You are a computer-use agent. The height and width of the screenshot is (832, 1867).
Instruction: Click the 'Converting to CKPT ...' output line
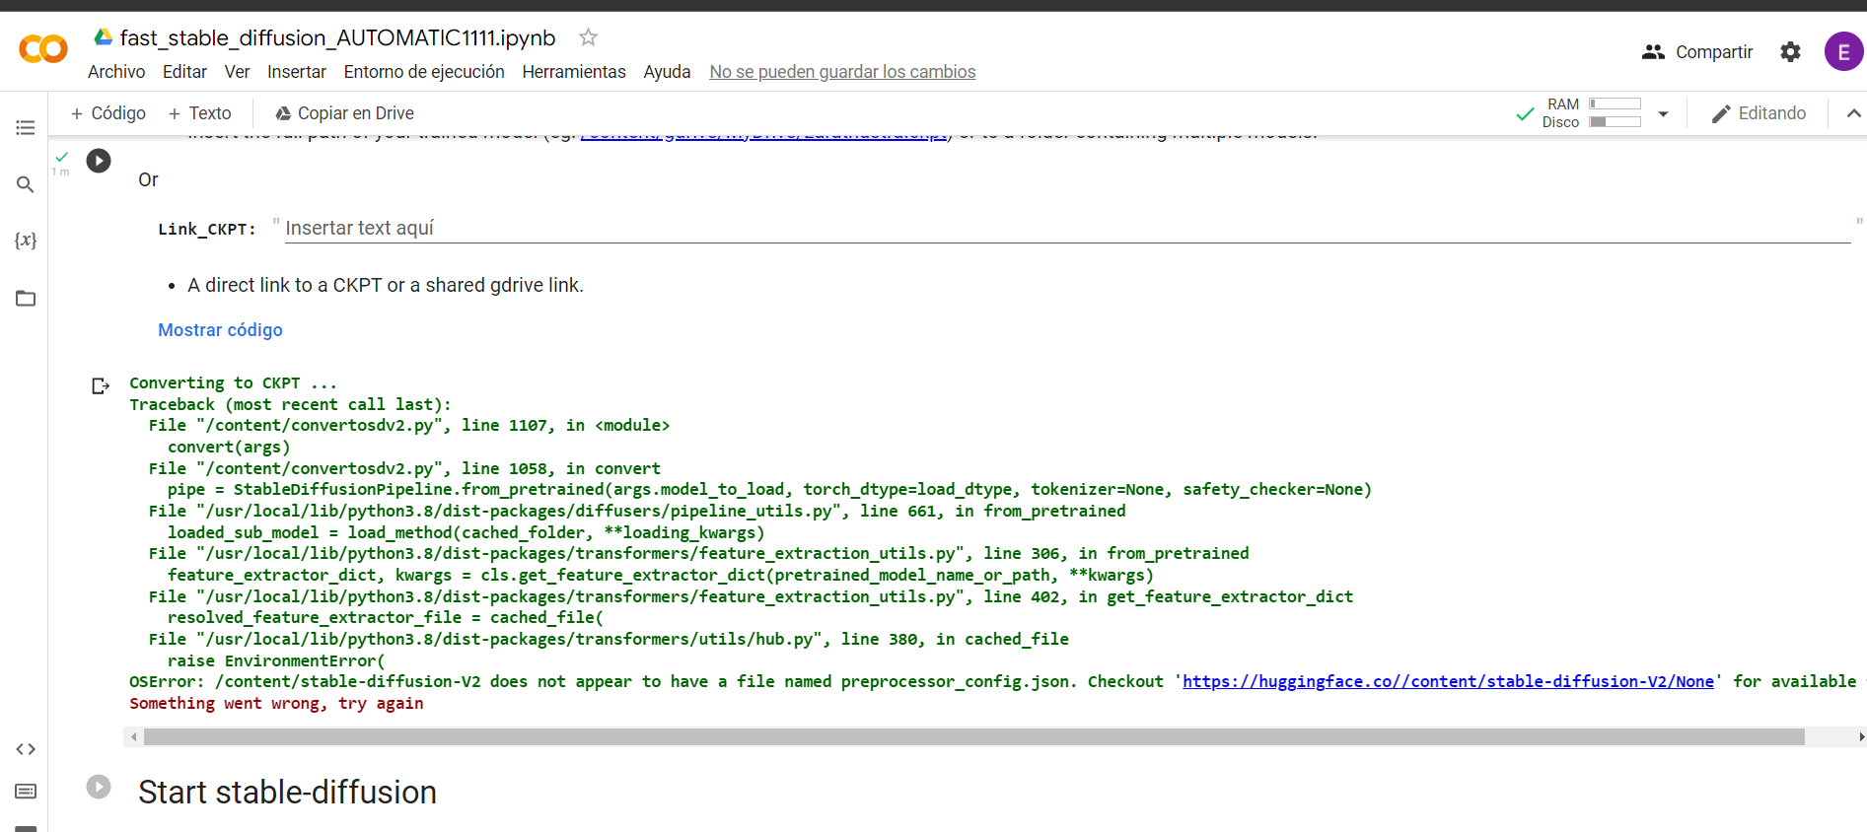(x=233, y=383)
